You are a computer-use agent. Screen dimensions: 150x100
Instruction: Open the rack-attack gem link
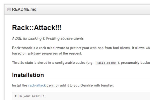(37, 85)
